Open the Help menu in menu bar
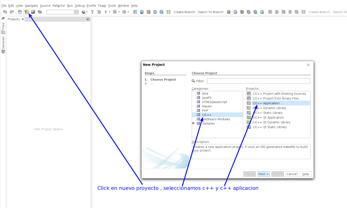Screen dimensions: 347x208 (x=134, y=5)
